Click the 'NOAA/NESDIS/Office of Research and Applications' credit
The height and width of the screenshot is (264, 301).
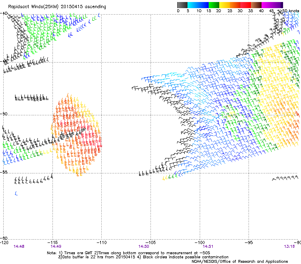pyautogui.click(x=240, y=262)
